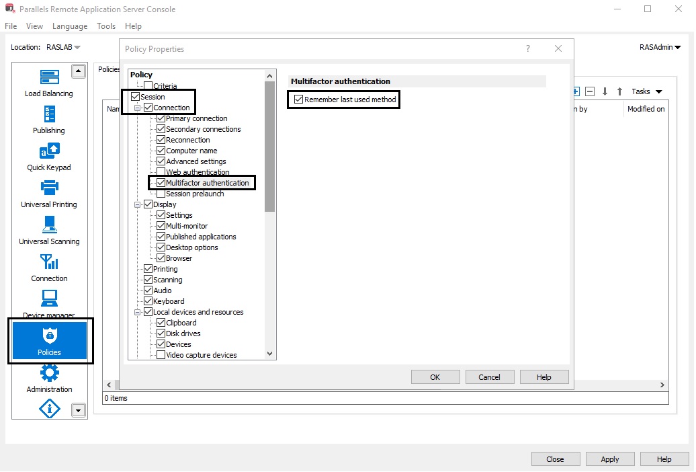Image resolution: width=696 pixels, height=472 pixels.
Task: Toggle Remember last used method checkbox
Action: [299, 99]
